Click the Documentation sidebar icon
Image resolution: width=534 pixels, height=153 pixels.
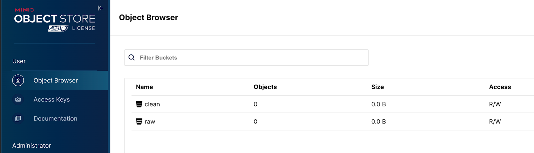click(x=18, y=118)
